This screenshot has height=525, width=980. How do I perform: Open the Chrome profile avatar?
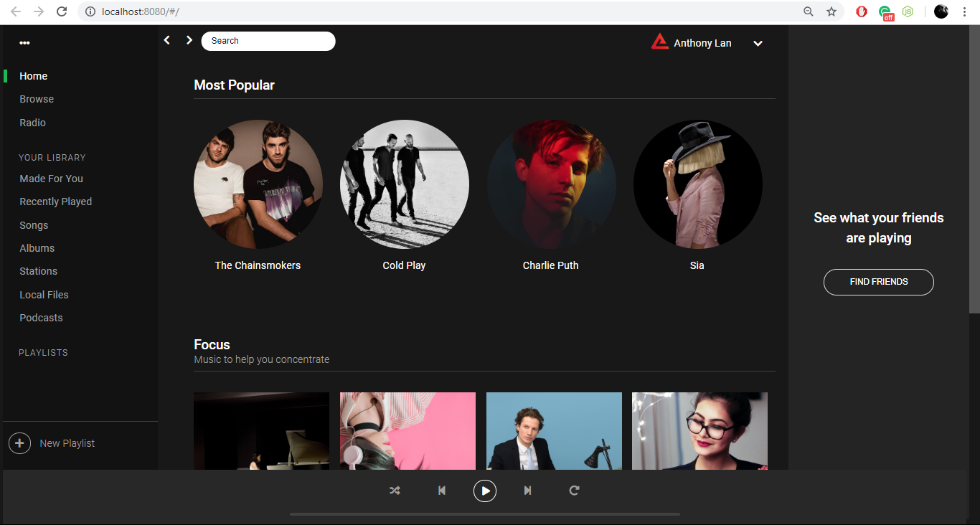941,11
